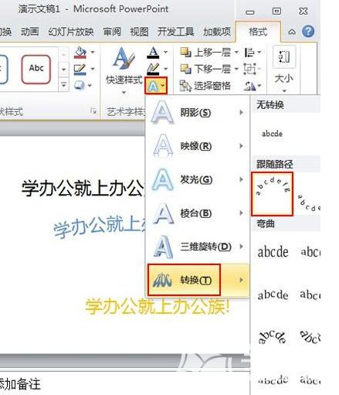Viewport: 339px width, 395px height.
Task: Switch to the 格式 ribbon tab
Action: tap(258, 32)
